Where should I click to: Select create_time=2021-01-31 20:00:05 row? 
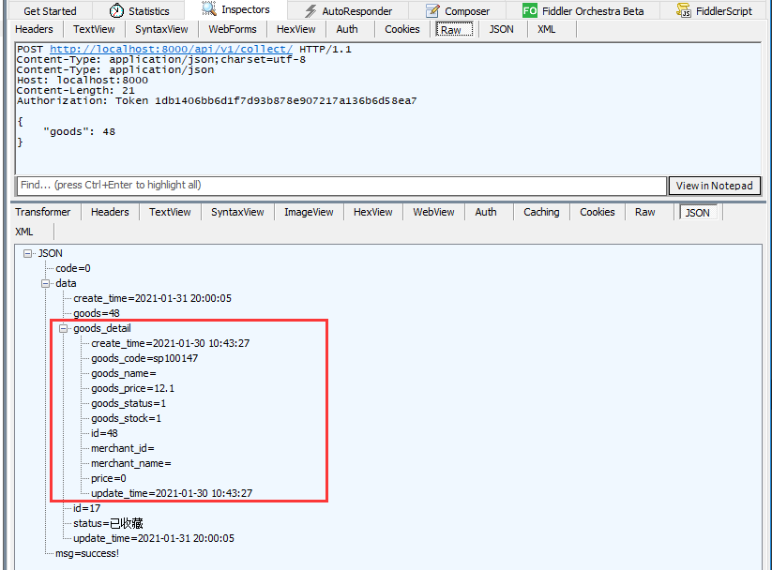coord(152,298)
